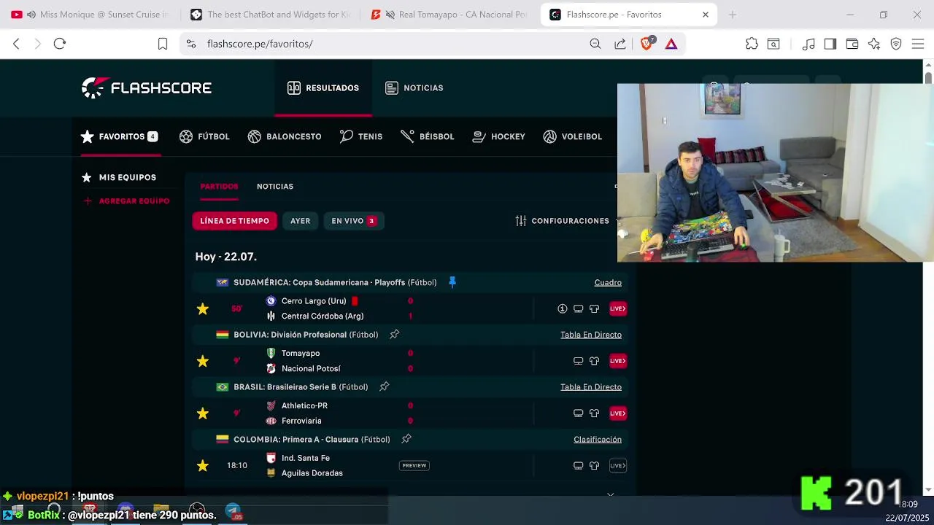The height and width of the screenshot is (525, 934).
Task: Open a new browser tab
Action: (x=733, y=15)
